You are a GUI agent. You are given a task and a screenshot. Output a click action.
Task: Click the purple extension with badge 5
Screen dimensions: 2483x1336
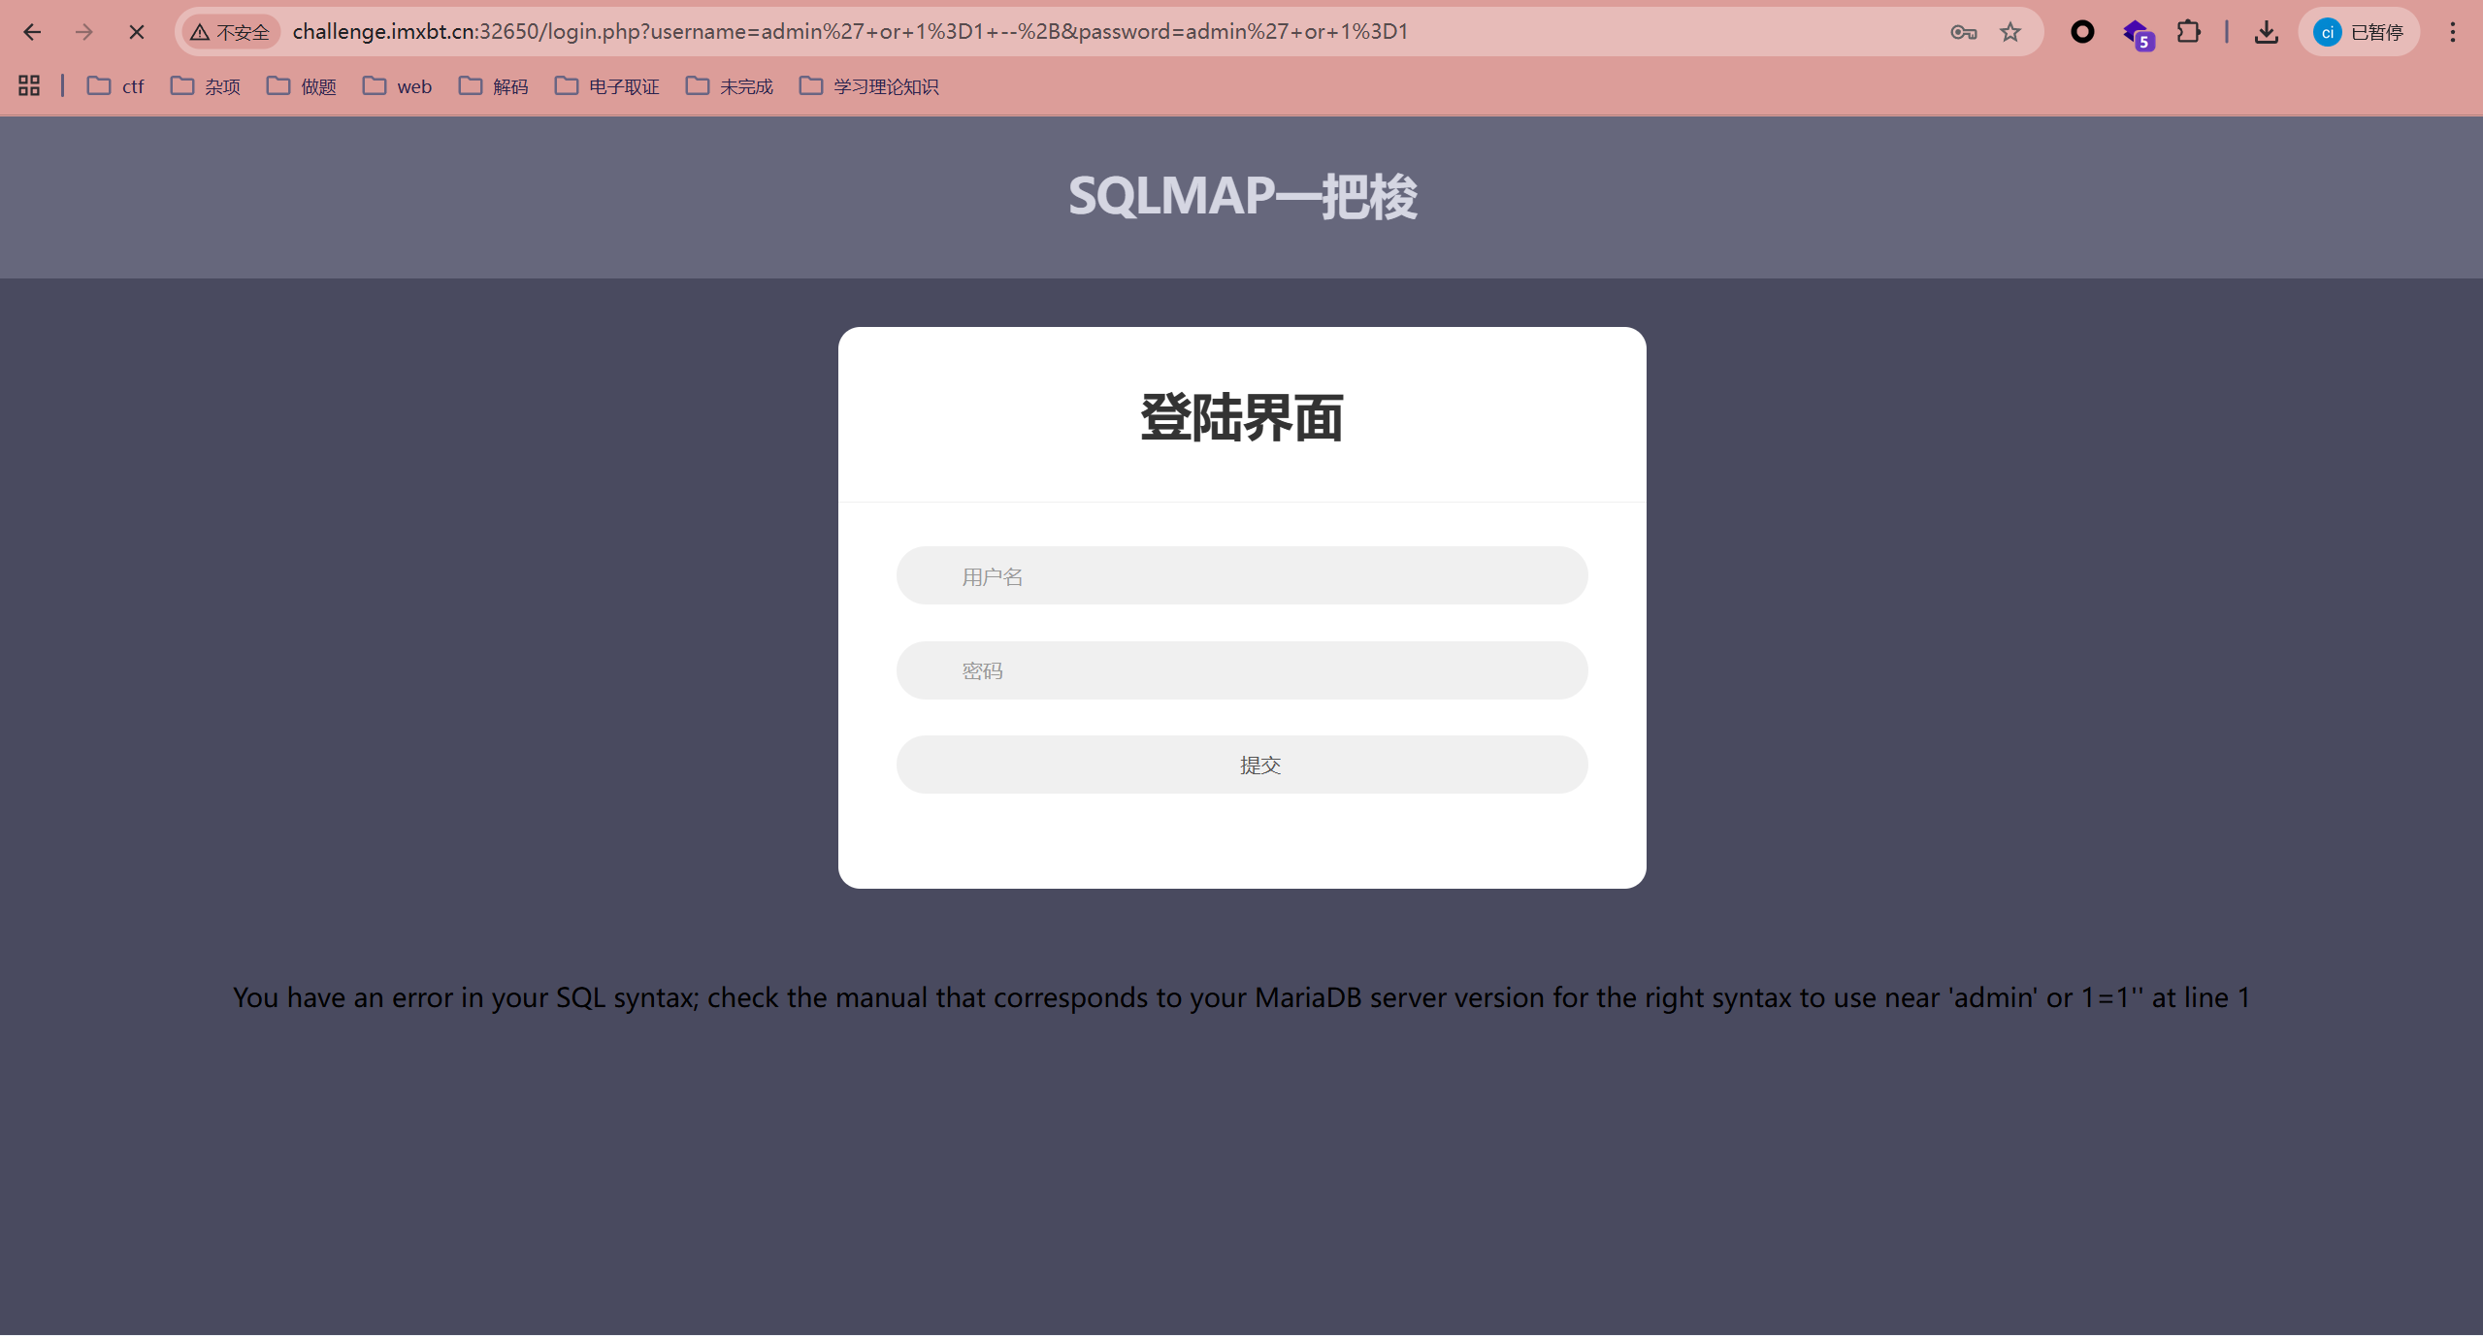click(2137, 34)
